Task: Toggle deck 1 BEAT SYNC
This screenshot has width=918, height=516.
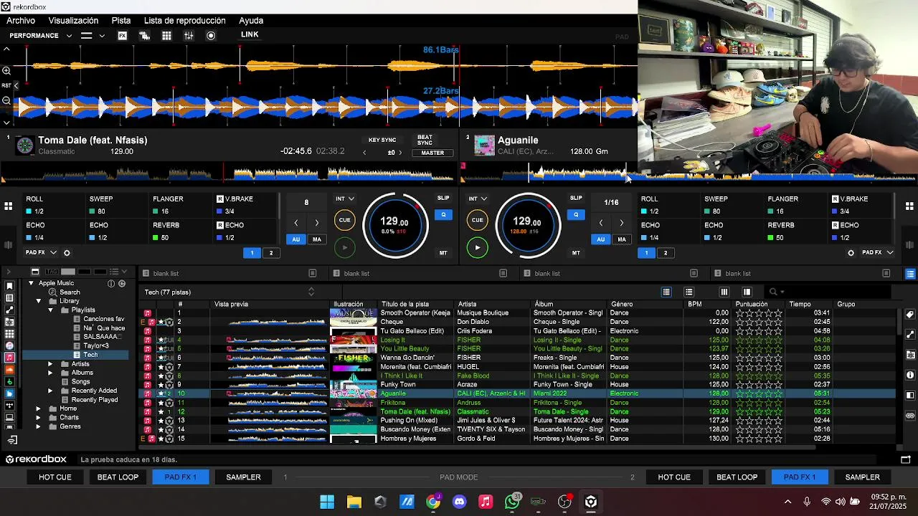Action: 425,140
